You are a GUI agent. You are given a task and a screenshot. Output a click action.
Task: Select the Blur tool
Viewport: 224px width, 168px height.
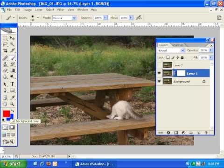tap(5, 77)
